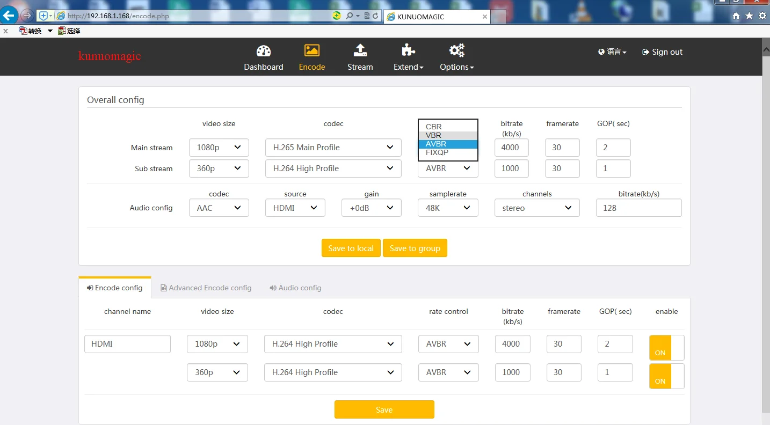
Task: Click Sub stream GOP field in Overall config
Action: pyautogui.click(x=613, y=168)
